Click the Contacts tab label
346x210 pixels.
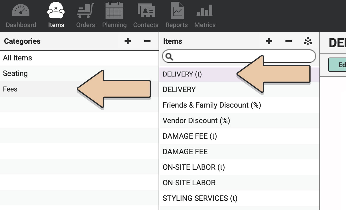[x=146, y=25]
